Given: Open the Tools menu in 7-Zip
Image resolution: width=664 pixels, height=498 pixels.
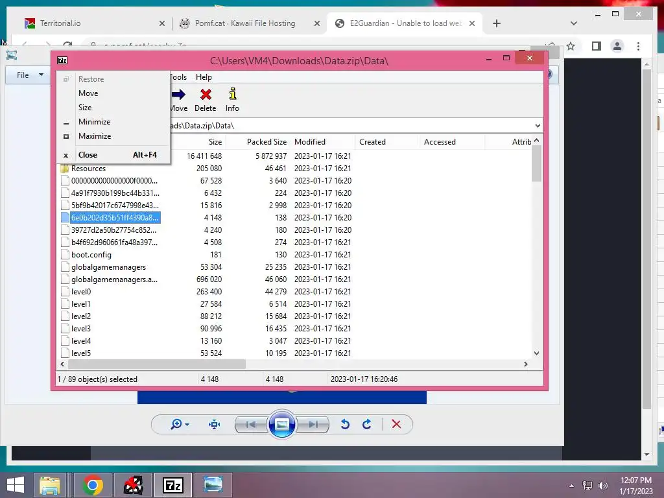Looking at the screenshot, I should [179, 77].
